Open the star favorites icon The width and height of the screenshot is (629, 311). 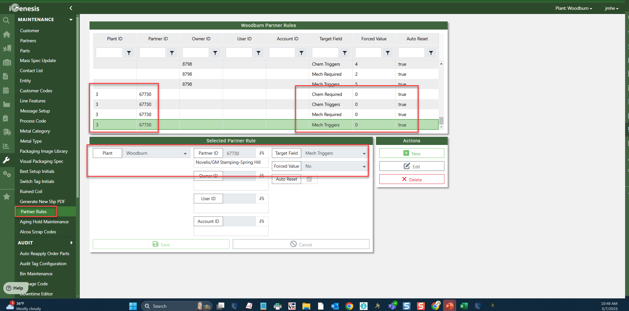(x=7, y=197)
